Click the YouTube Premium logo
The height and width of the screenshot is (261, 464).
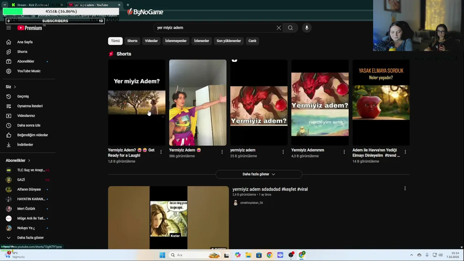[x=30, y=28]
